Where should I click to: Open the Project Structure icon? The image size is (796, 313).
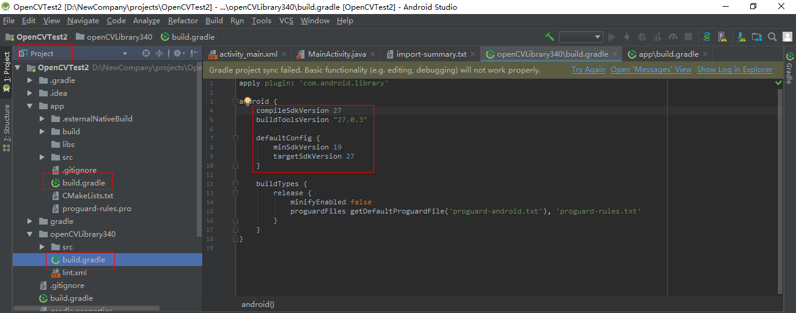[757, 37]
